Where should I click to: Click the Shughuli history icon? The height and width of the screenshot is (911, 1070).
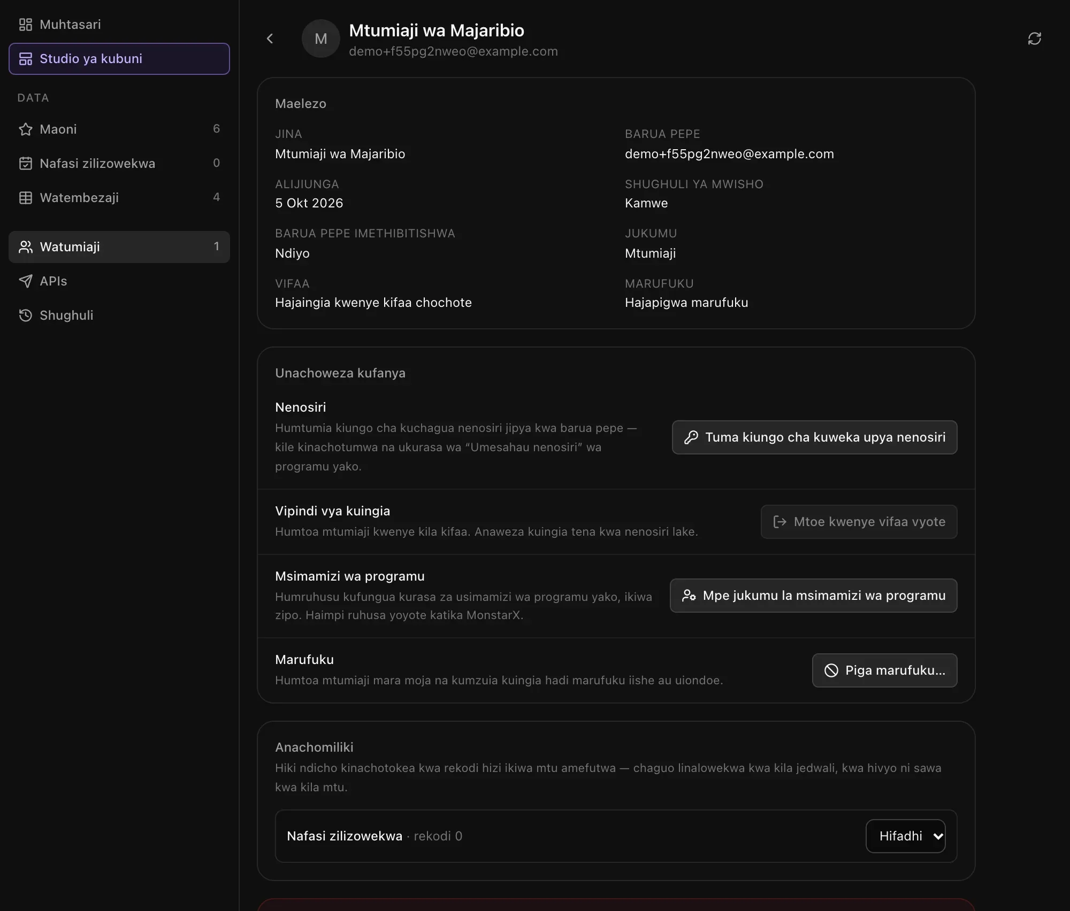[26, 315]
